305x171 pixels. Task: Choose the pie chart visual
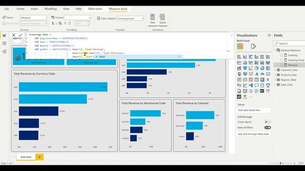pos(256,68)
